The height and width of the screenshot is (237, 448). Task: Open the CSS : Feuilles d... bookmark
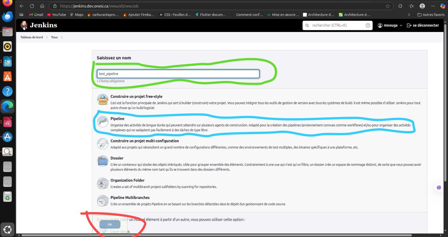tap(175, 15)
